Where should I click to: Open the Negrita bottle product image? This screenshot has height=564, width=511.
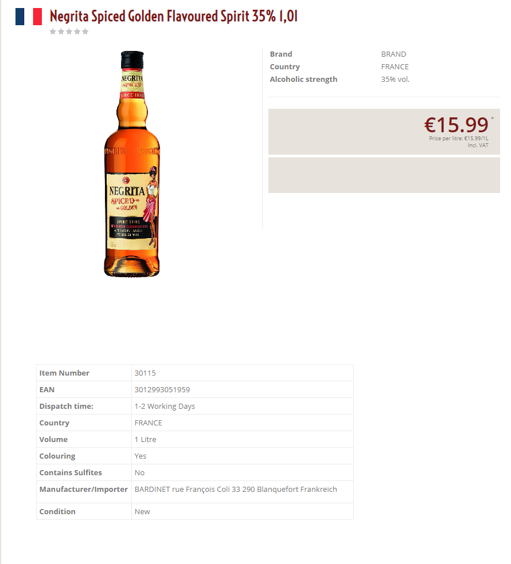coord(132,164)
